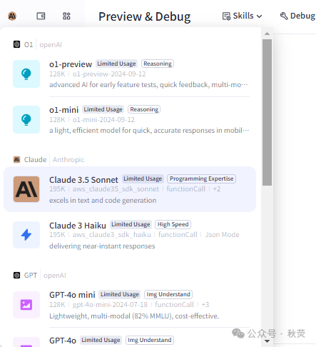Click the scrollbar down arrow
Viewport: 316px width, 347px height.
(267, 341)
